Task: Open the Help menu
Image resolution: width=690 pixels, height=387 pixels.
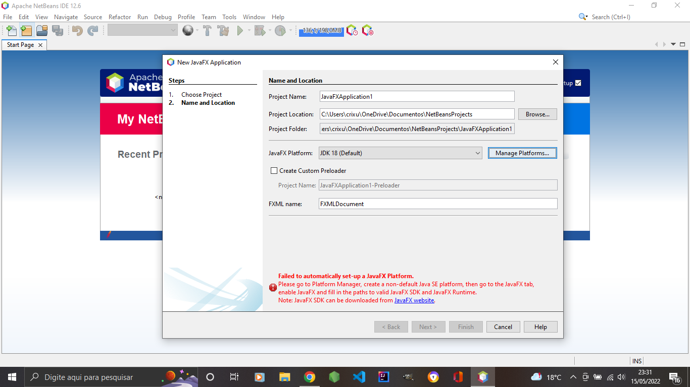Action: point(278,17)
